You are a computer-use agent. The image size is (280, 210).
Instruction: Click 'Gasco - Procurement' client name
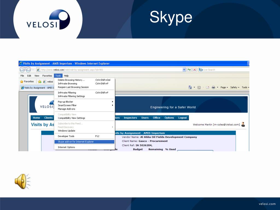[x=153, y=141]
